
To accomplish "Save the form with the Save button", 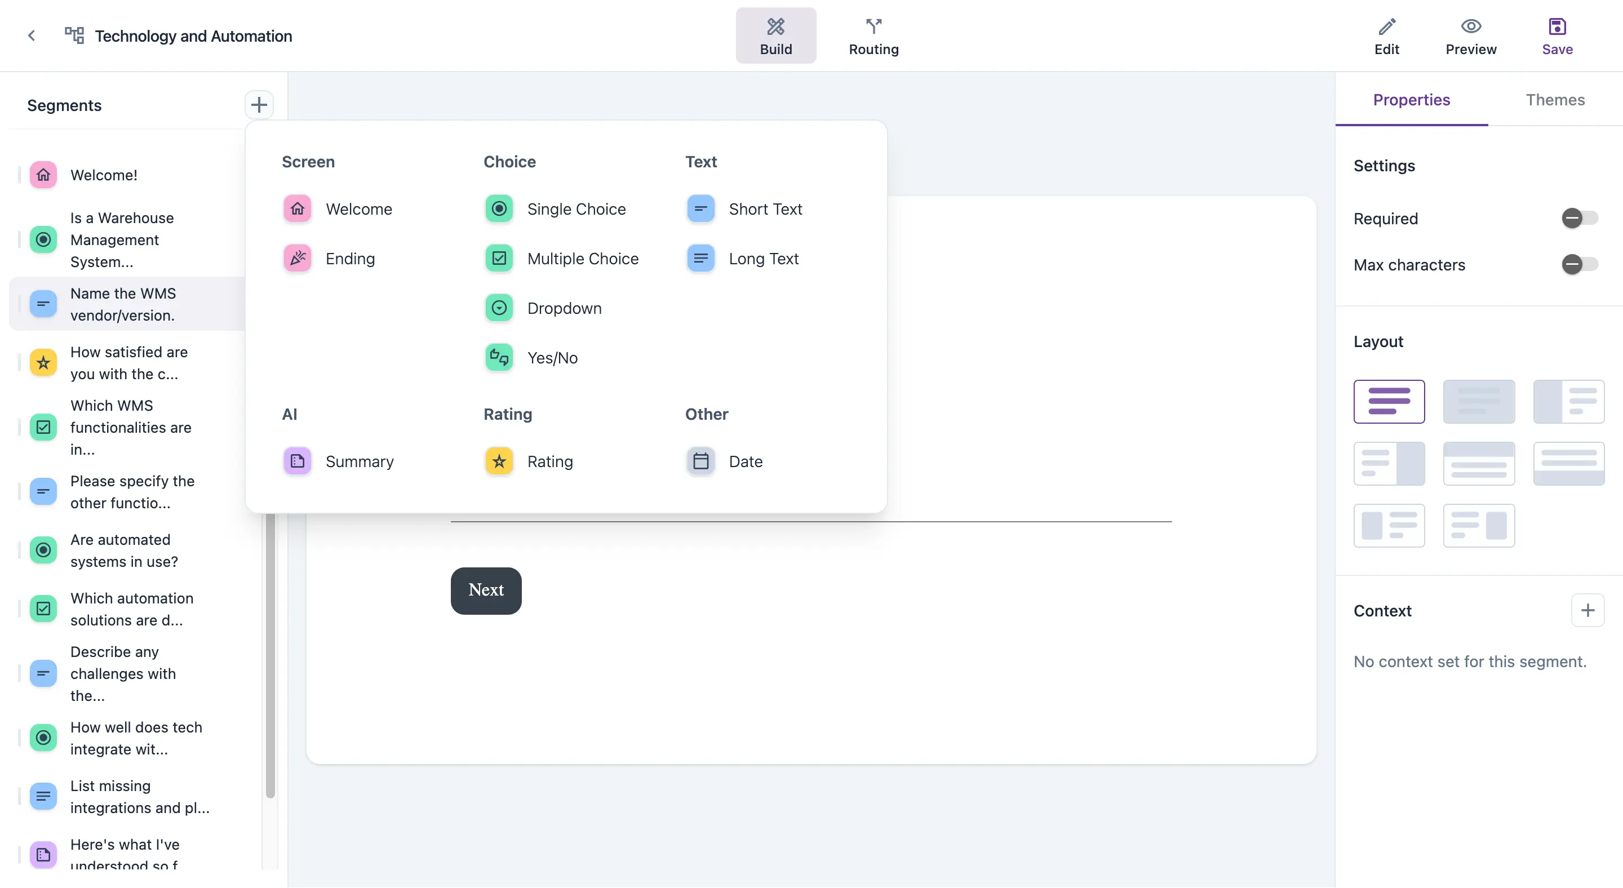I will click(1557, 36).
